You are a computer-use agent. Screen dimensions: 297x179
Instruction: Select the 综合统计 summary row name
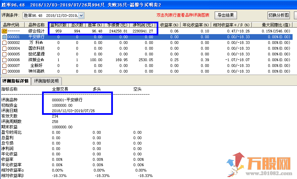tap(36, 31)
